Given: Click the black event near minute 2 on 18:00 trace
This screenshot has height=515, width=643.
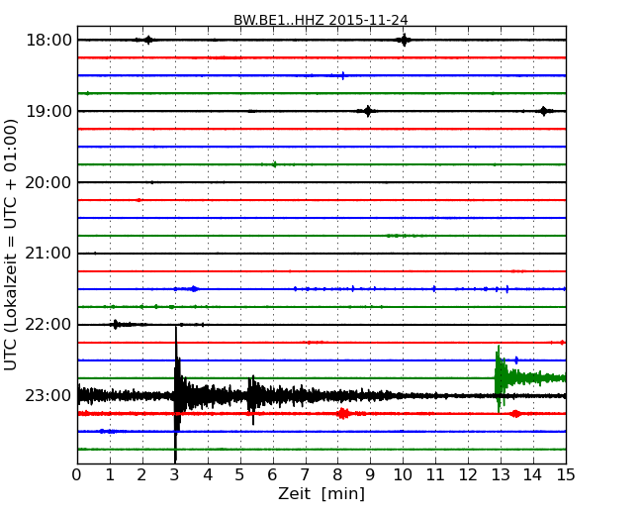Looking at the screenshot, I should [148, 40].
